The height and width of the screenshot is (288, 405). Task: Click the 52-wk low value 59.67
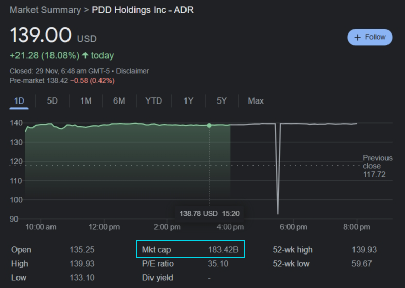pos(362,264)
